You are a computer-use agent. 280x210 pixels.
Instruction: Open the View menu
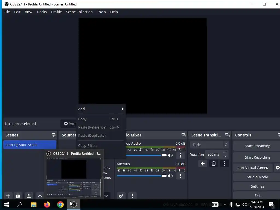28,12
